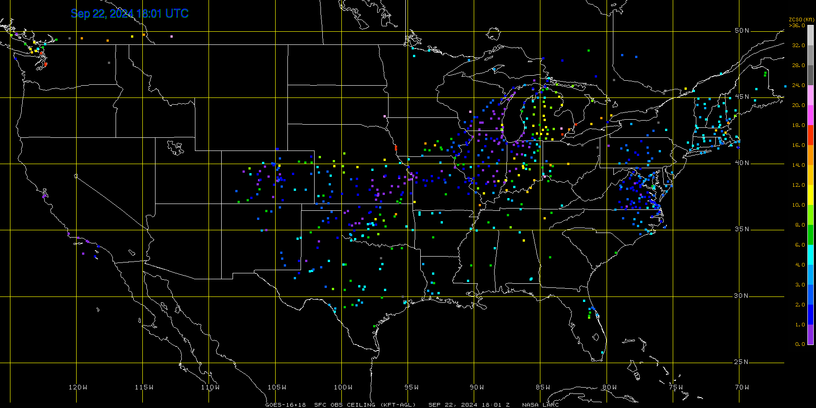Viewport: 816px width, 408px height.
Task: Pick the dark gray swatch between 24.0 and 28.0
Action: coord(811,75)
